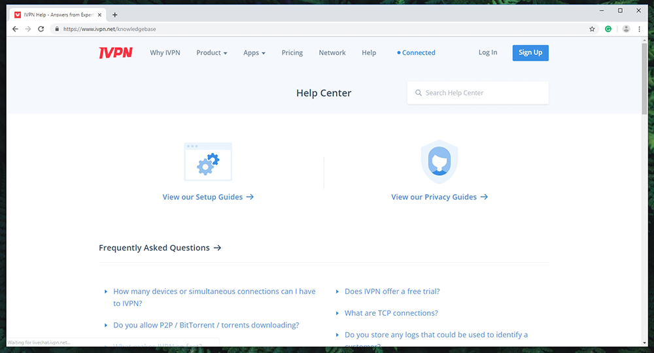
Task: Open the P2P / BitTorrent FAQ question
Action: pos(206,325)
